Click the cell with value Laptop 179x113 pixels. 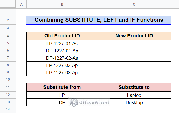(x=134, y=95)
